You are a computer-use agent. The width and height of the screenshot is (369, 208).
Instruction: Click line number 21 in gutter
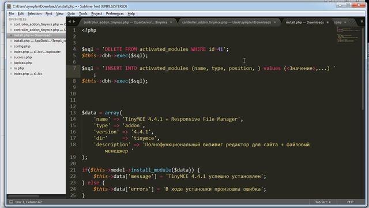click(73, 170)
